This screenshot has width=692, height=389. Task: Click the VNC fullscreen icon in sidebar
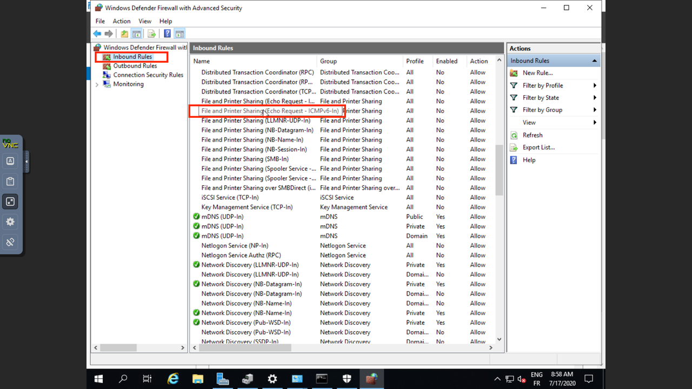click(x=10, y=202)
